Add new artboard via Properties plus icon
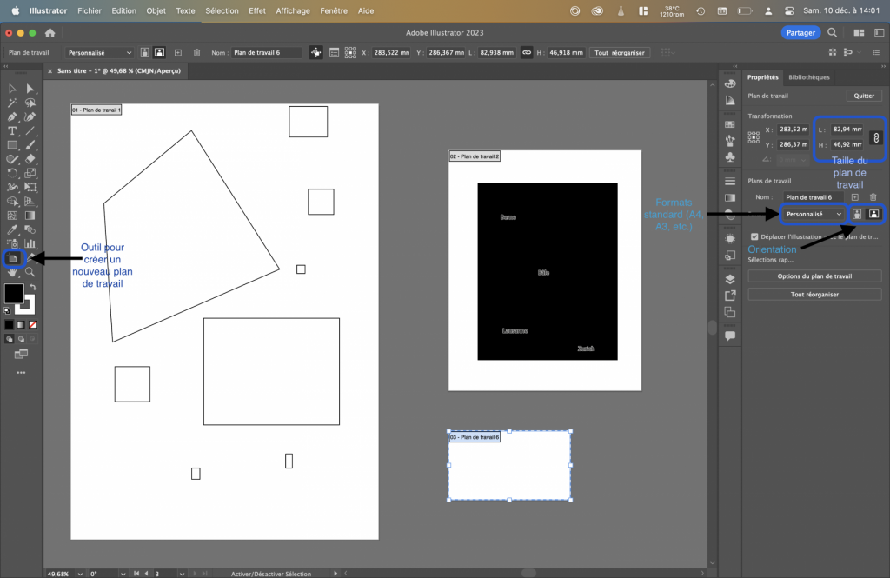 (857, 197)
